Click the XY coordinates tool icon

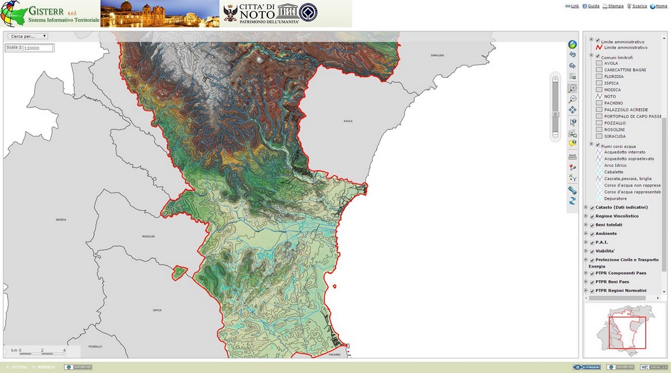(572, 178)
